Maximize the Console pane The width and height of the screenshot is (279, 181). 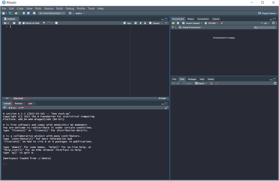point(166,104)
